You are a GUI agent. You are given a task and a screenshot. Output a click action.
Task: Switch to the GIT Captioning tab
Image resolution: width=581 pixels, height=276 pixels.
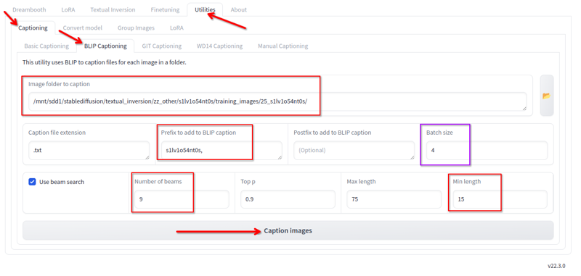(x=161, y=46)
